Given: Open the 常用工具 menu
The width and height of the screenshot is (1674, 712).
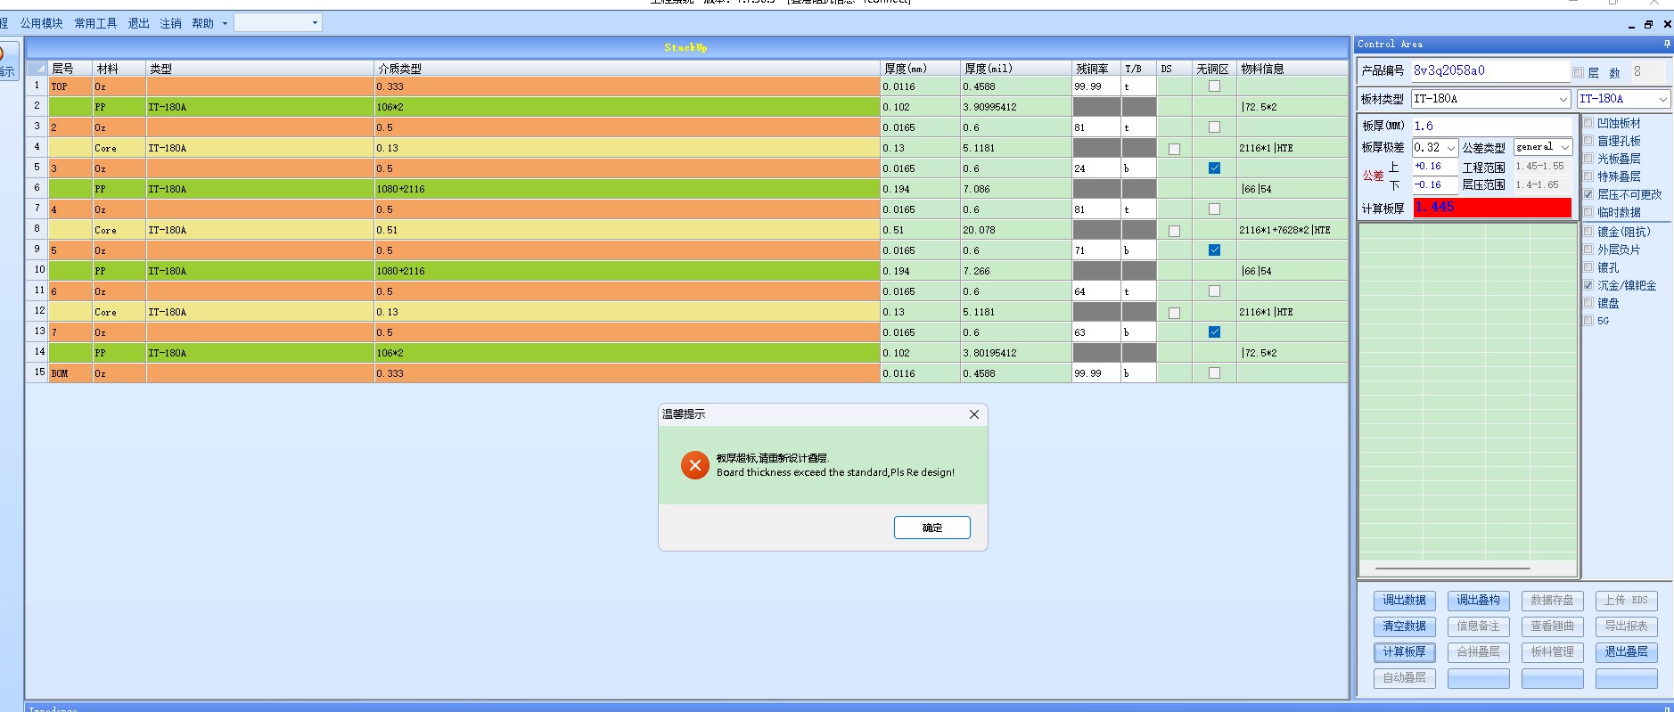Looking at the screenshot, I should [x=95, y=24].
